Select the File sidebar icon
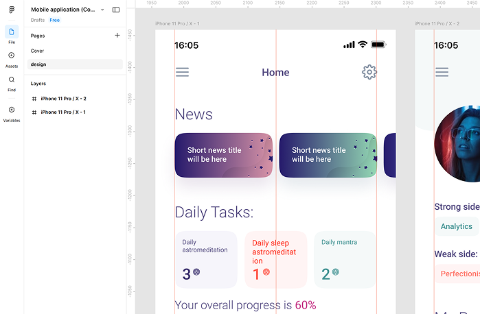Screen dimensions: 480x314 (x=12, y=32)
